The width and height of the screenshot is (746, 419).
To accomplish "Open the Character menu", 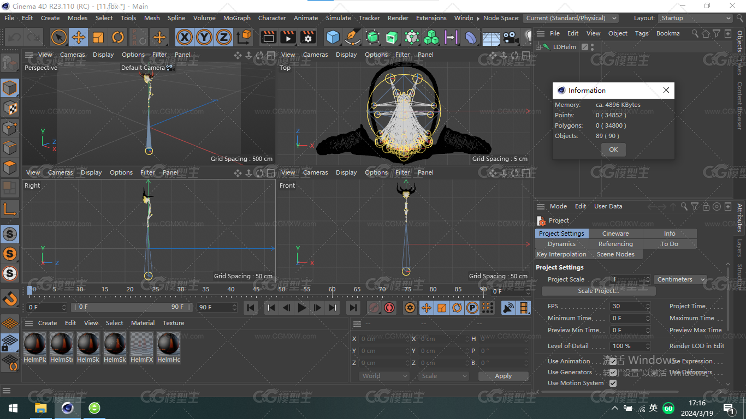I will click(x=272, y=18).
